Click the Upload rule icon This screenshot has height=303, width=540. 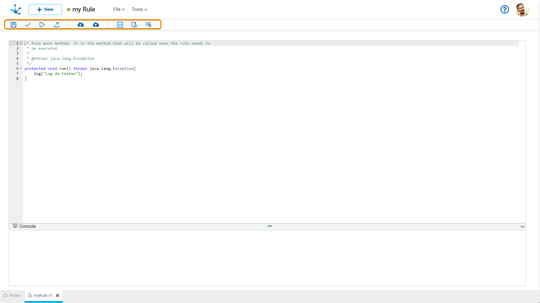tap(96, 24)
